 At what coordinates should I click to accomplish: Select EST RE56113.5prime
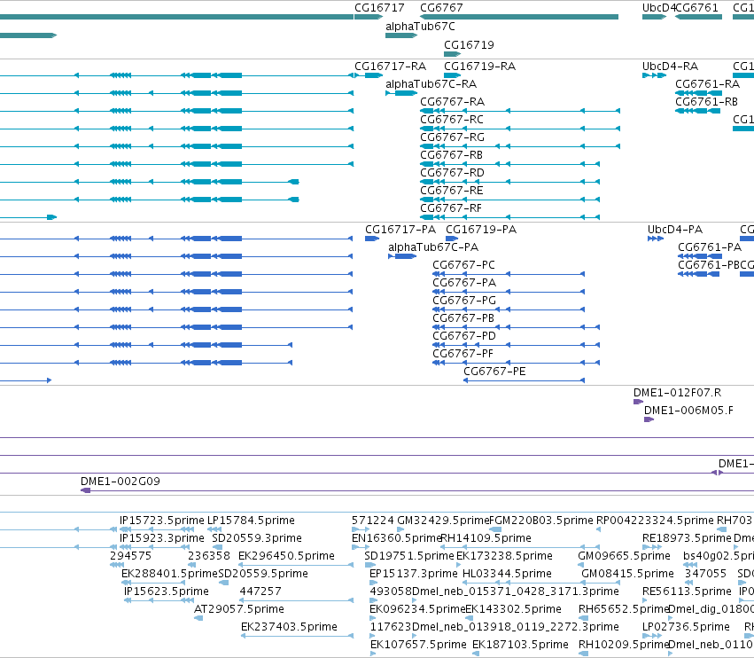[688, 591]
